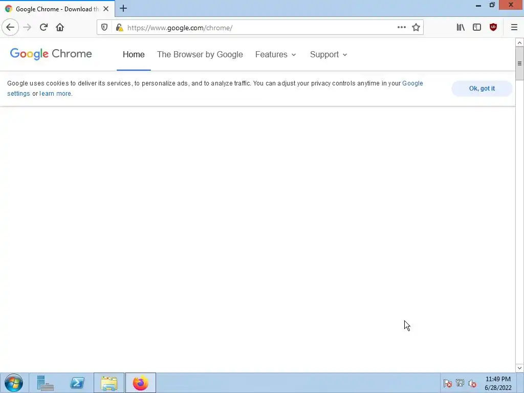Bookmark this page with the star

(x=416, y=28)
